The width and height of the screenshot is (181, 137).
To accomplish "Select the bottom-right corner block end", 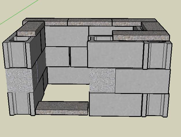I will [x=157, y=105].
